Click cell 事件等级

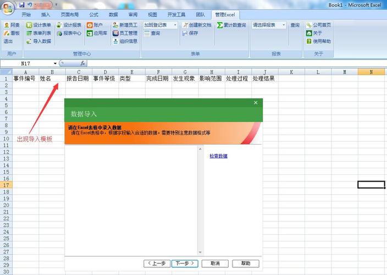pyautogui.click(x=105, y=79)
